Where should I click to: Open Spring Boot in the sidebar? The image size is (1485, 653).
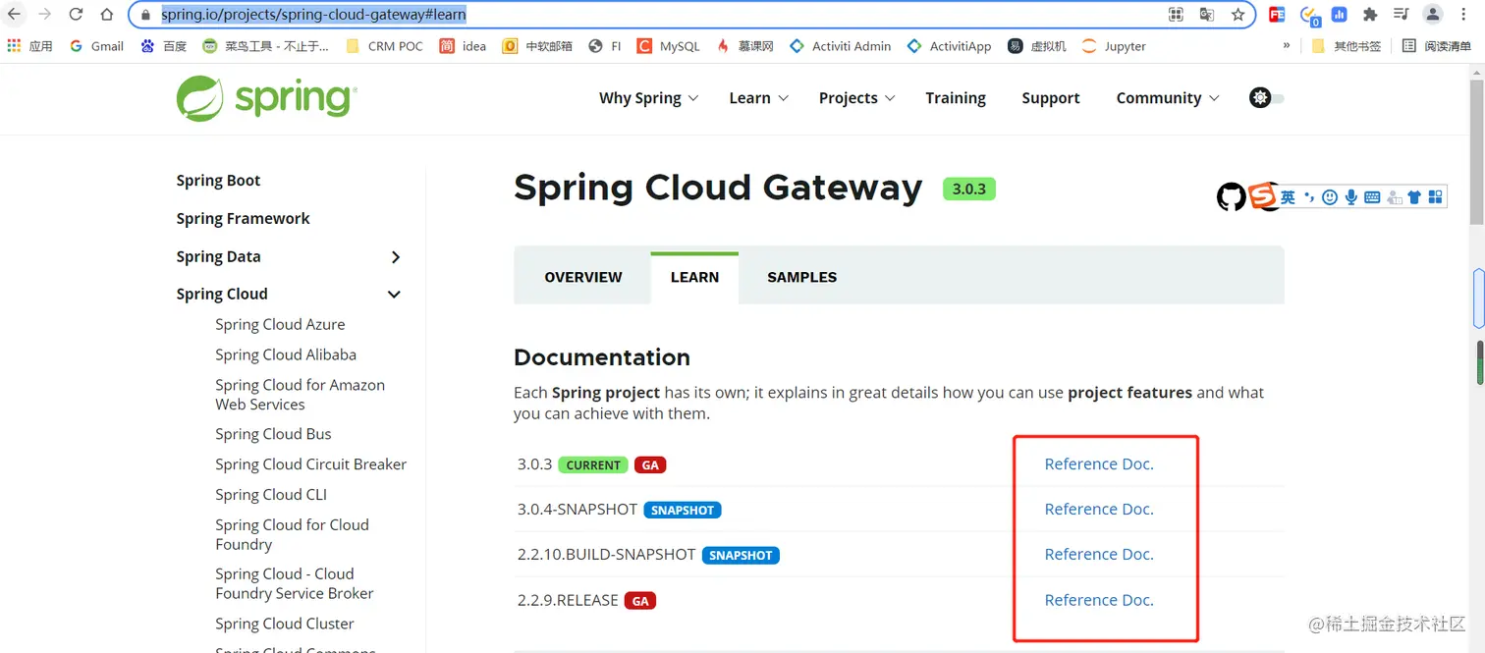(x=218, y=181)
